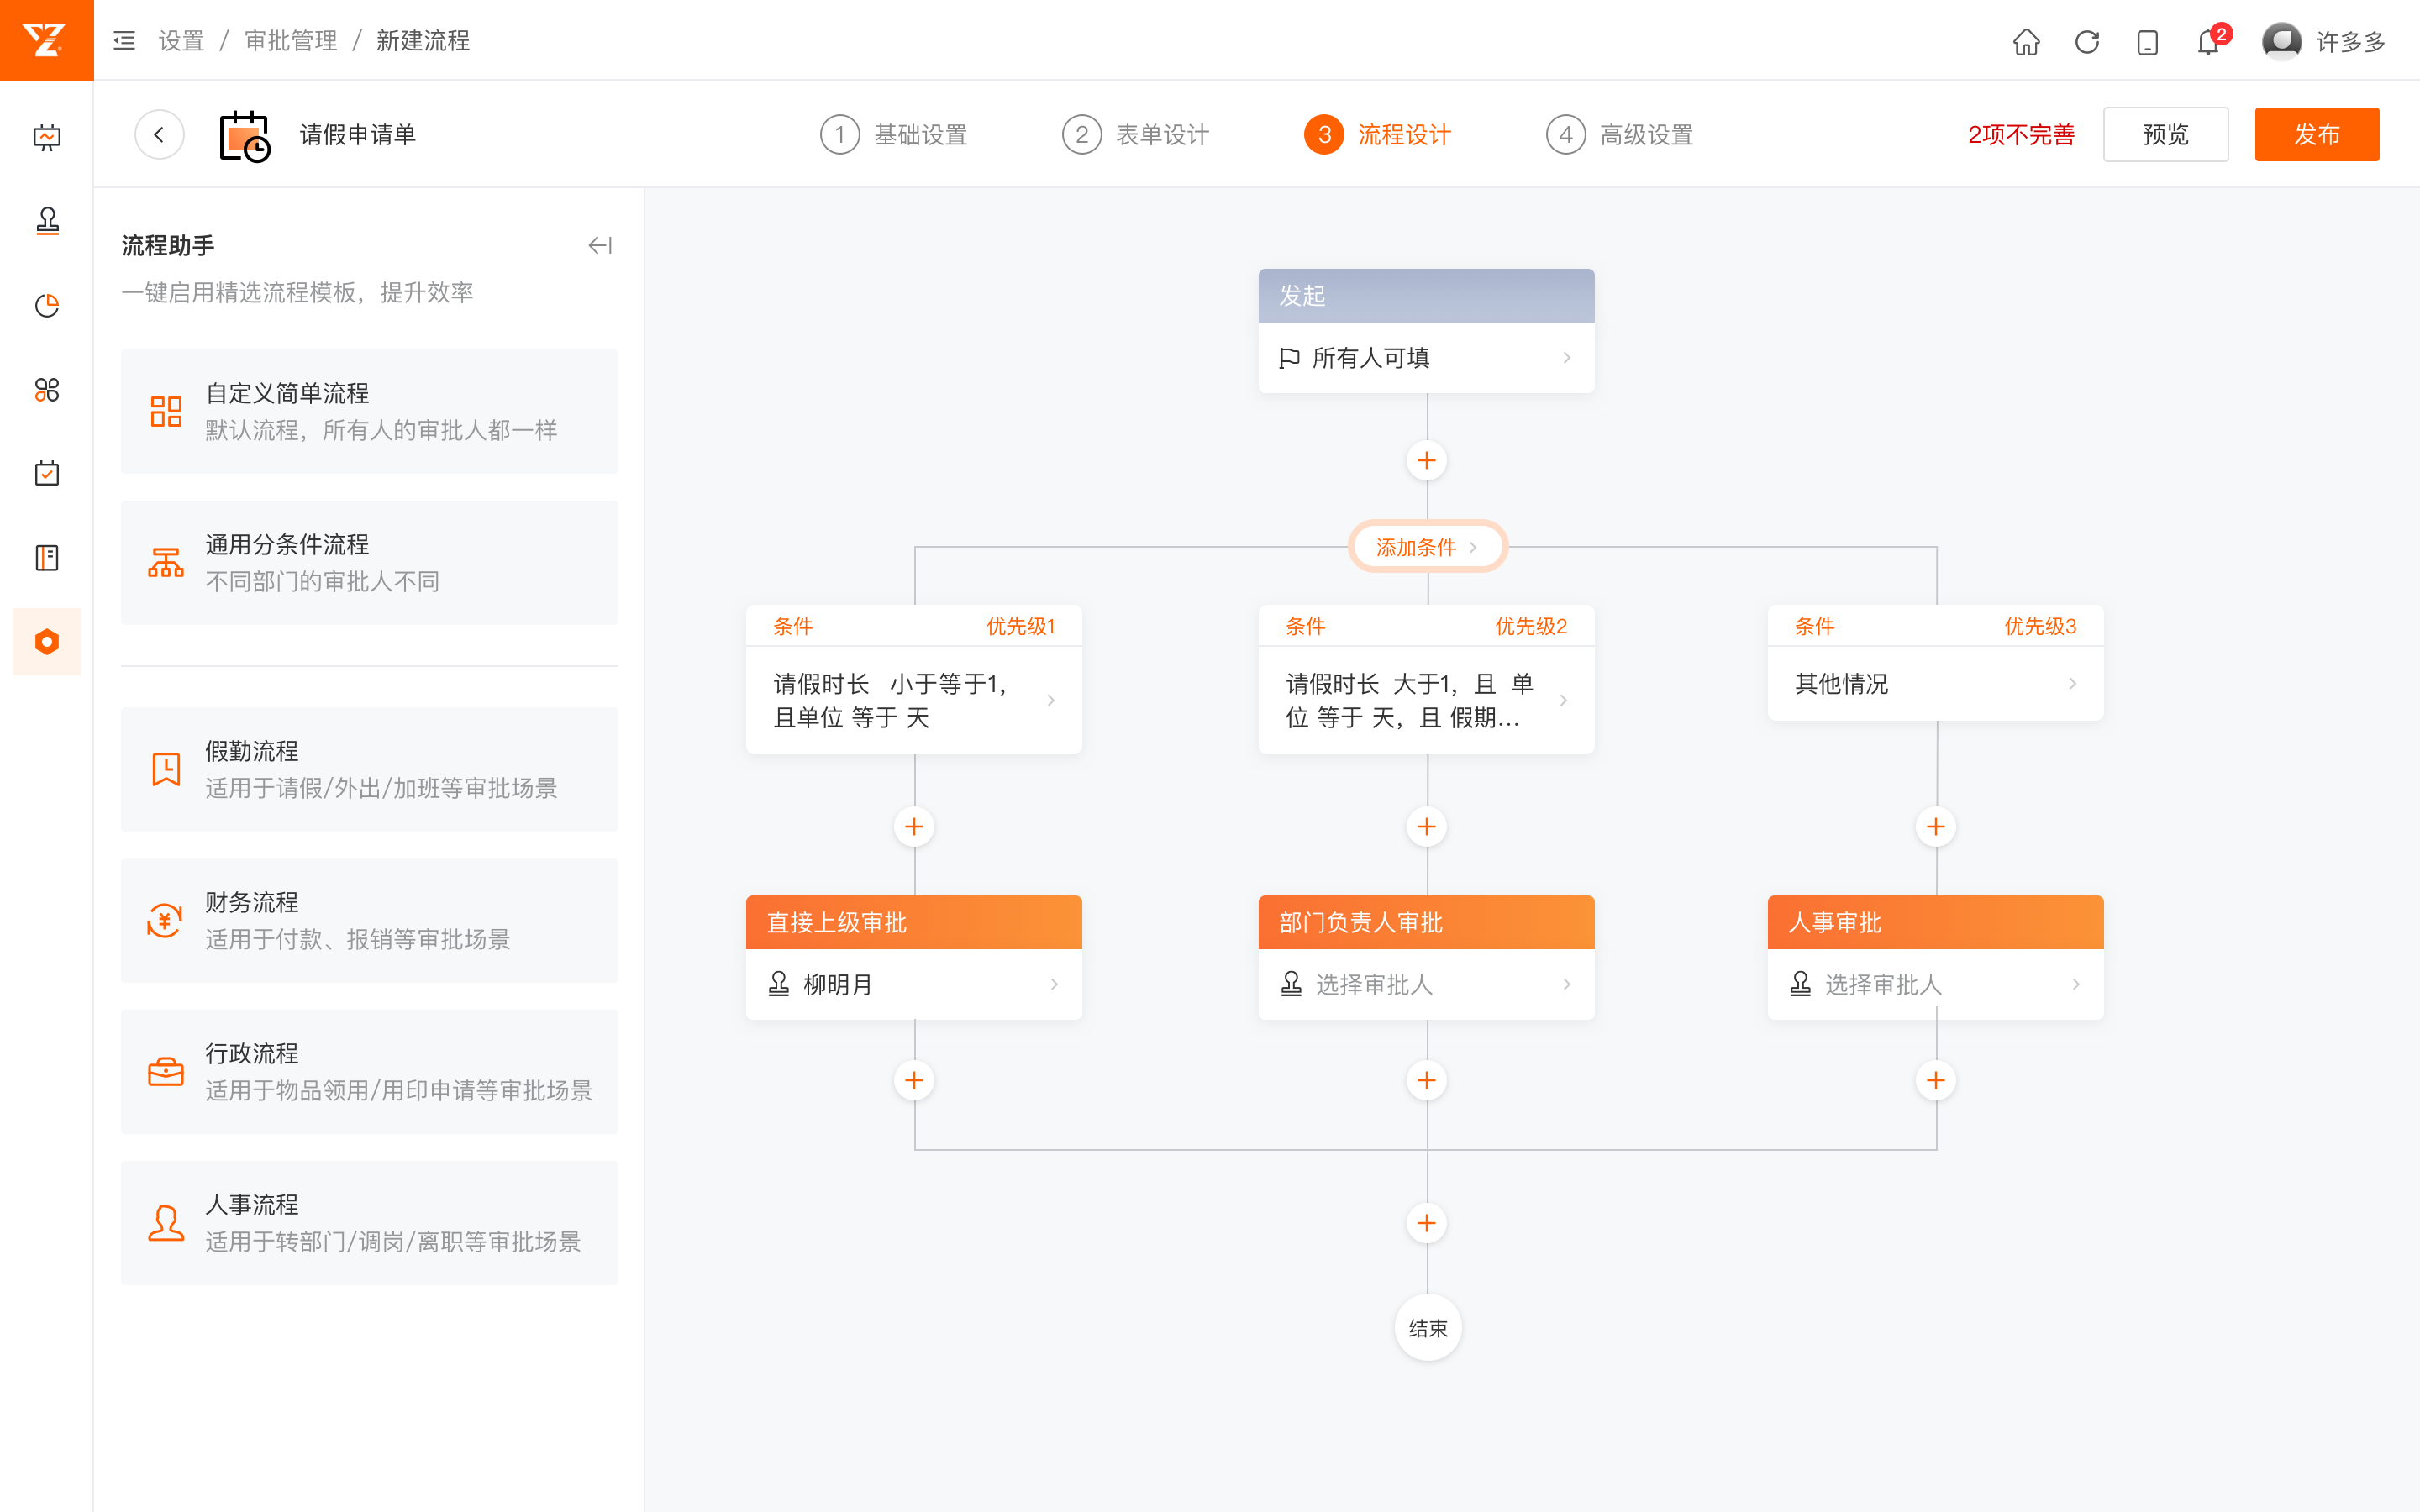
Task: Open 其他情况 condition chevron
Action: (x=2072, y=683)
